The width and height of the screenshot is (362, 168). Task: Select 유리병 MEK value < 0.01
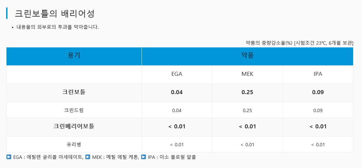pos(247,145)
